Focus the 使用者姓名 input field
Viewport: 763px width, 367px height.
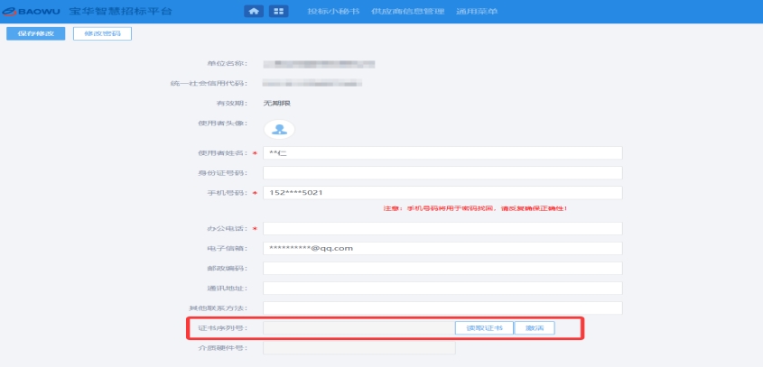pyautogui.click(x=442, y=152)
